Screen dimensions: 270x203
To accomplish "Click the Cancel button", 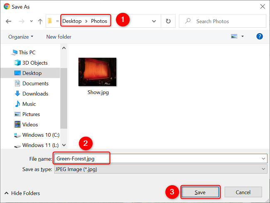I will (243, 192).
